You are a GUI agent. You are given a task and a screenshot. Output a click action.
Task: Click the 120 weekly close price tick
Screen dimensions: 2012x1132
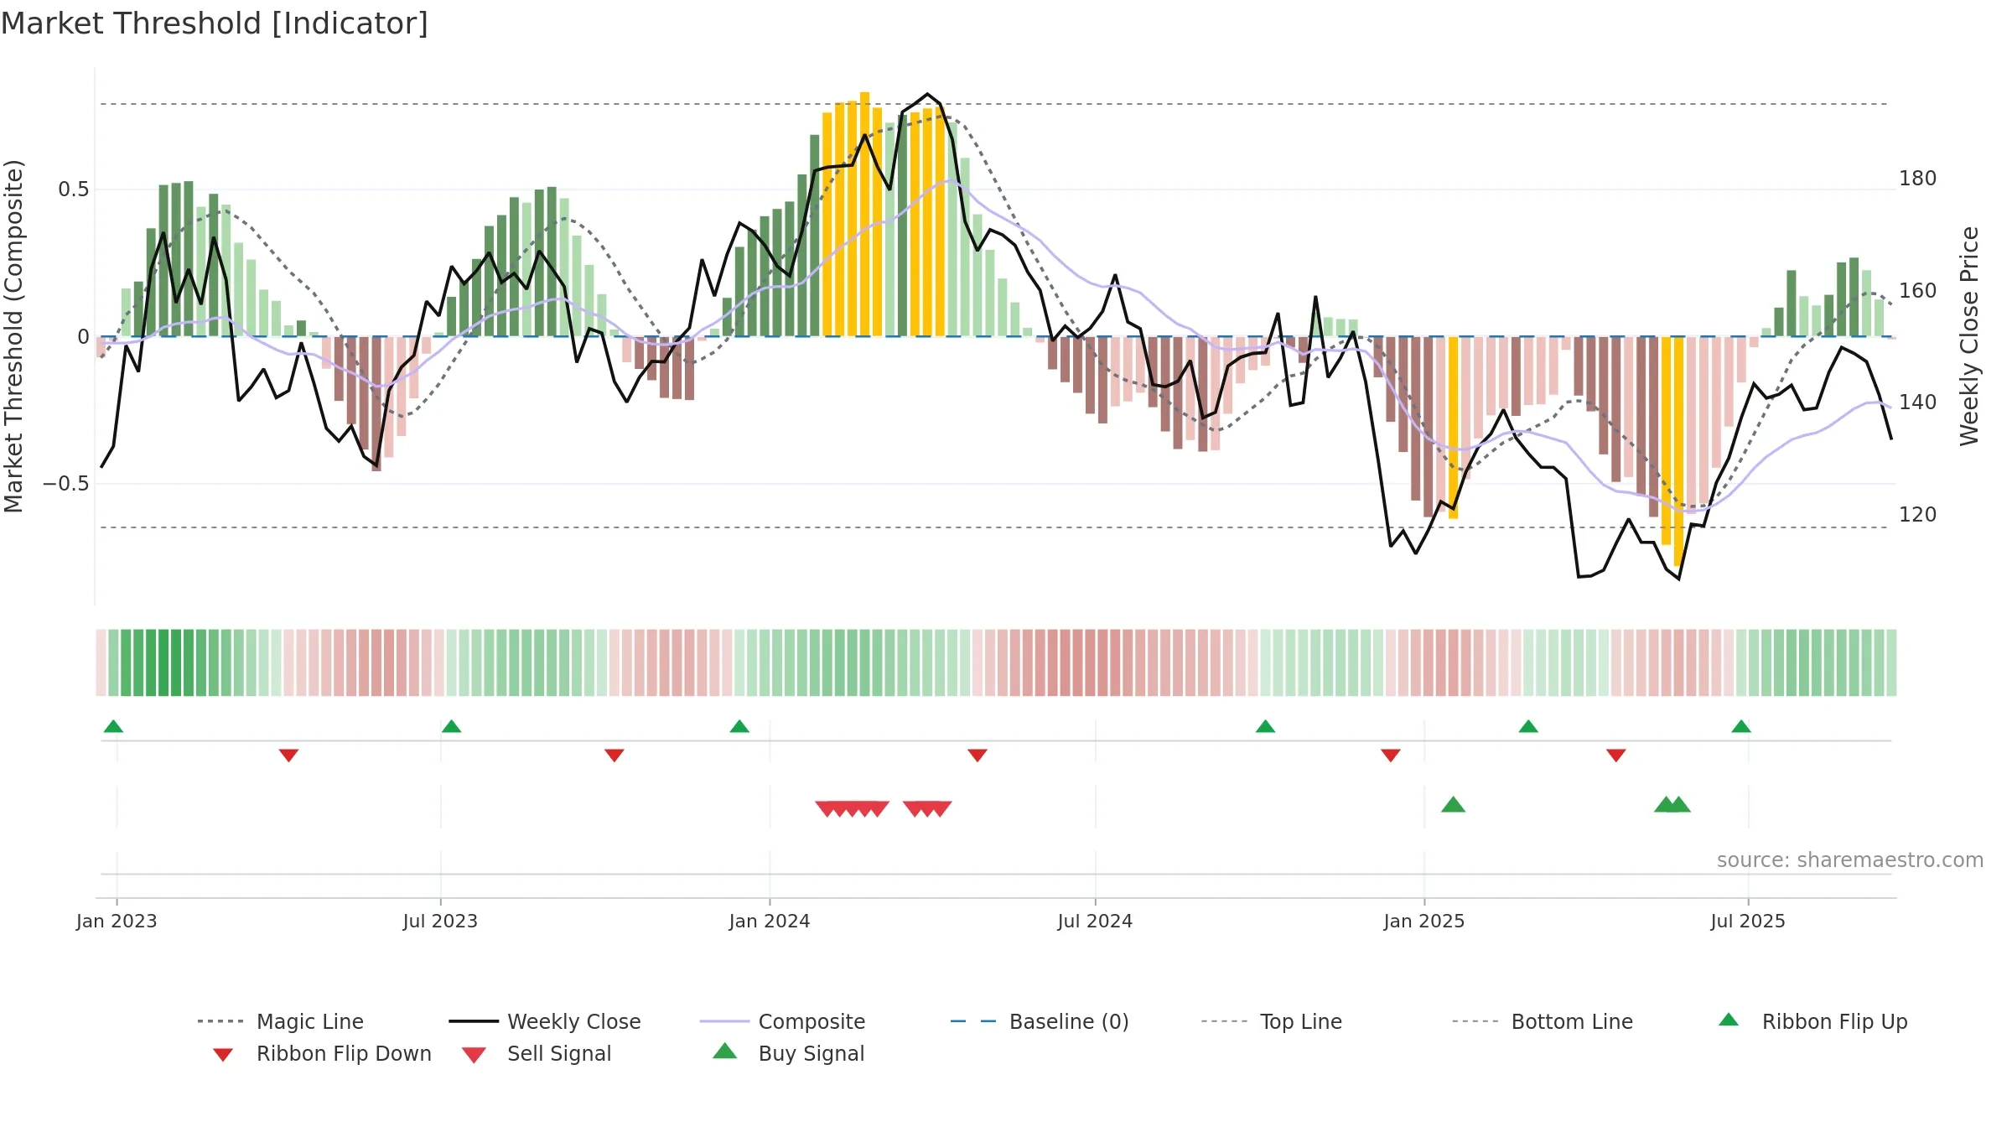click(x=1918, y=515)
